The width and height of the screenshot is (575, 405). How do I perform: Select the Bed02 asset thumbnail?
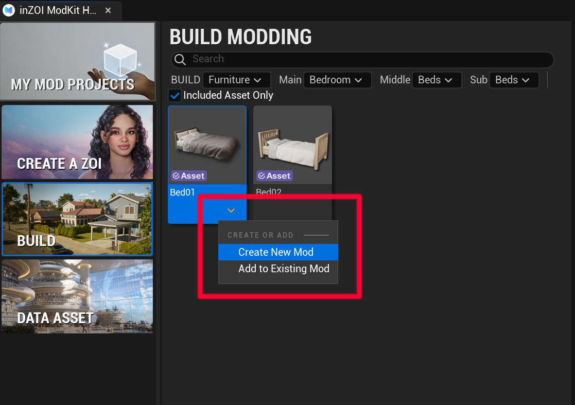[x=292, y=145]
